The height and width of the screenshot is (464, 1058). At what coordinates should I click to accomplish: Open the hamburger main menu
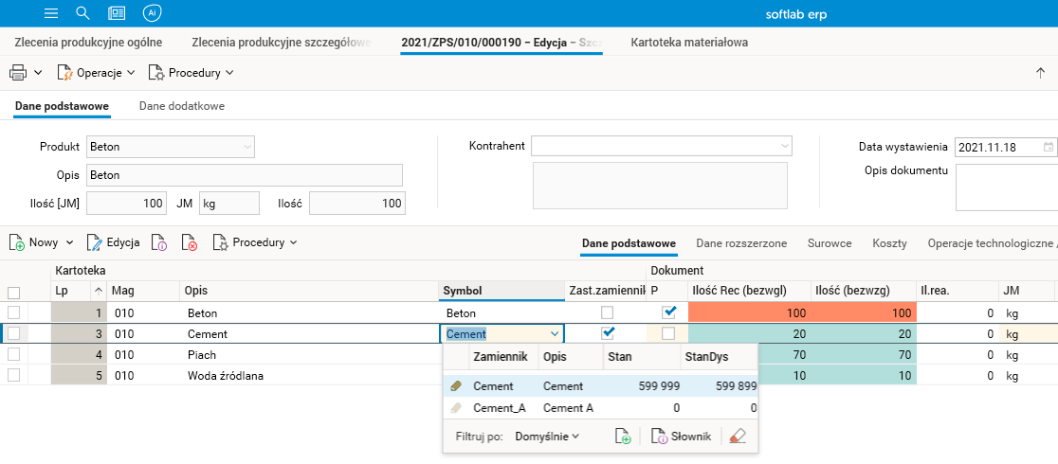(x=51, y=13)
